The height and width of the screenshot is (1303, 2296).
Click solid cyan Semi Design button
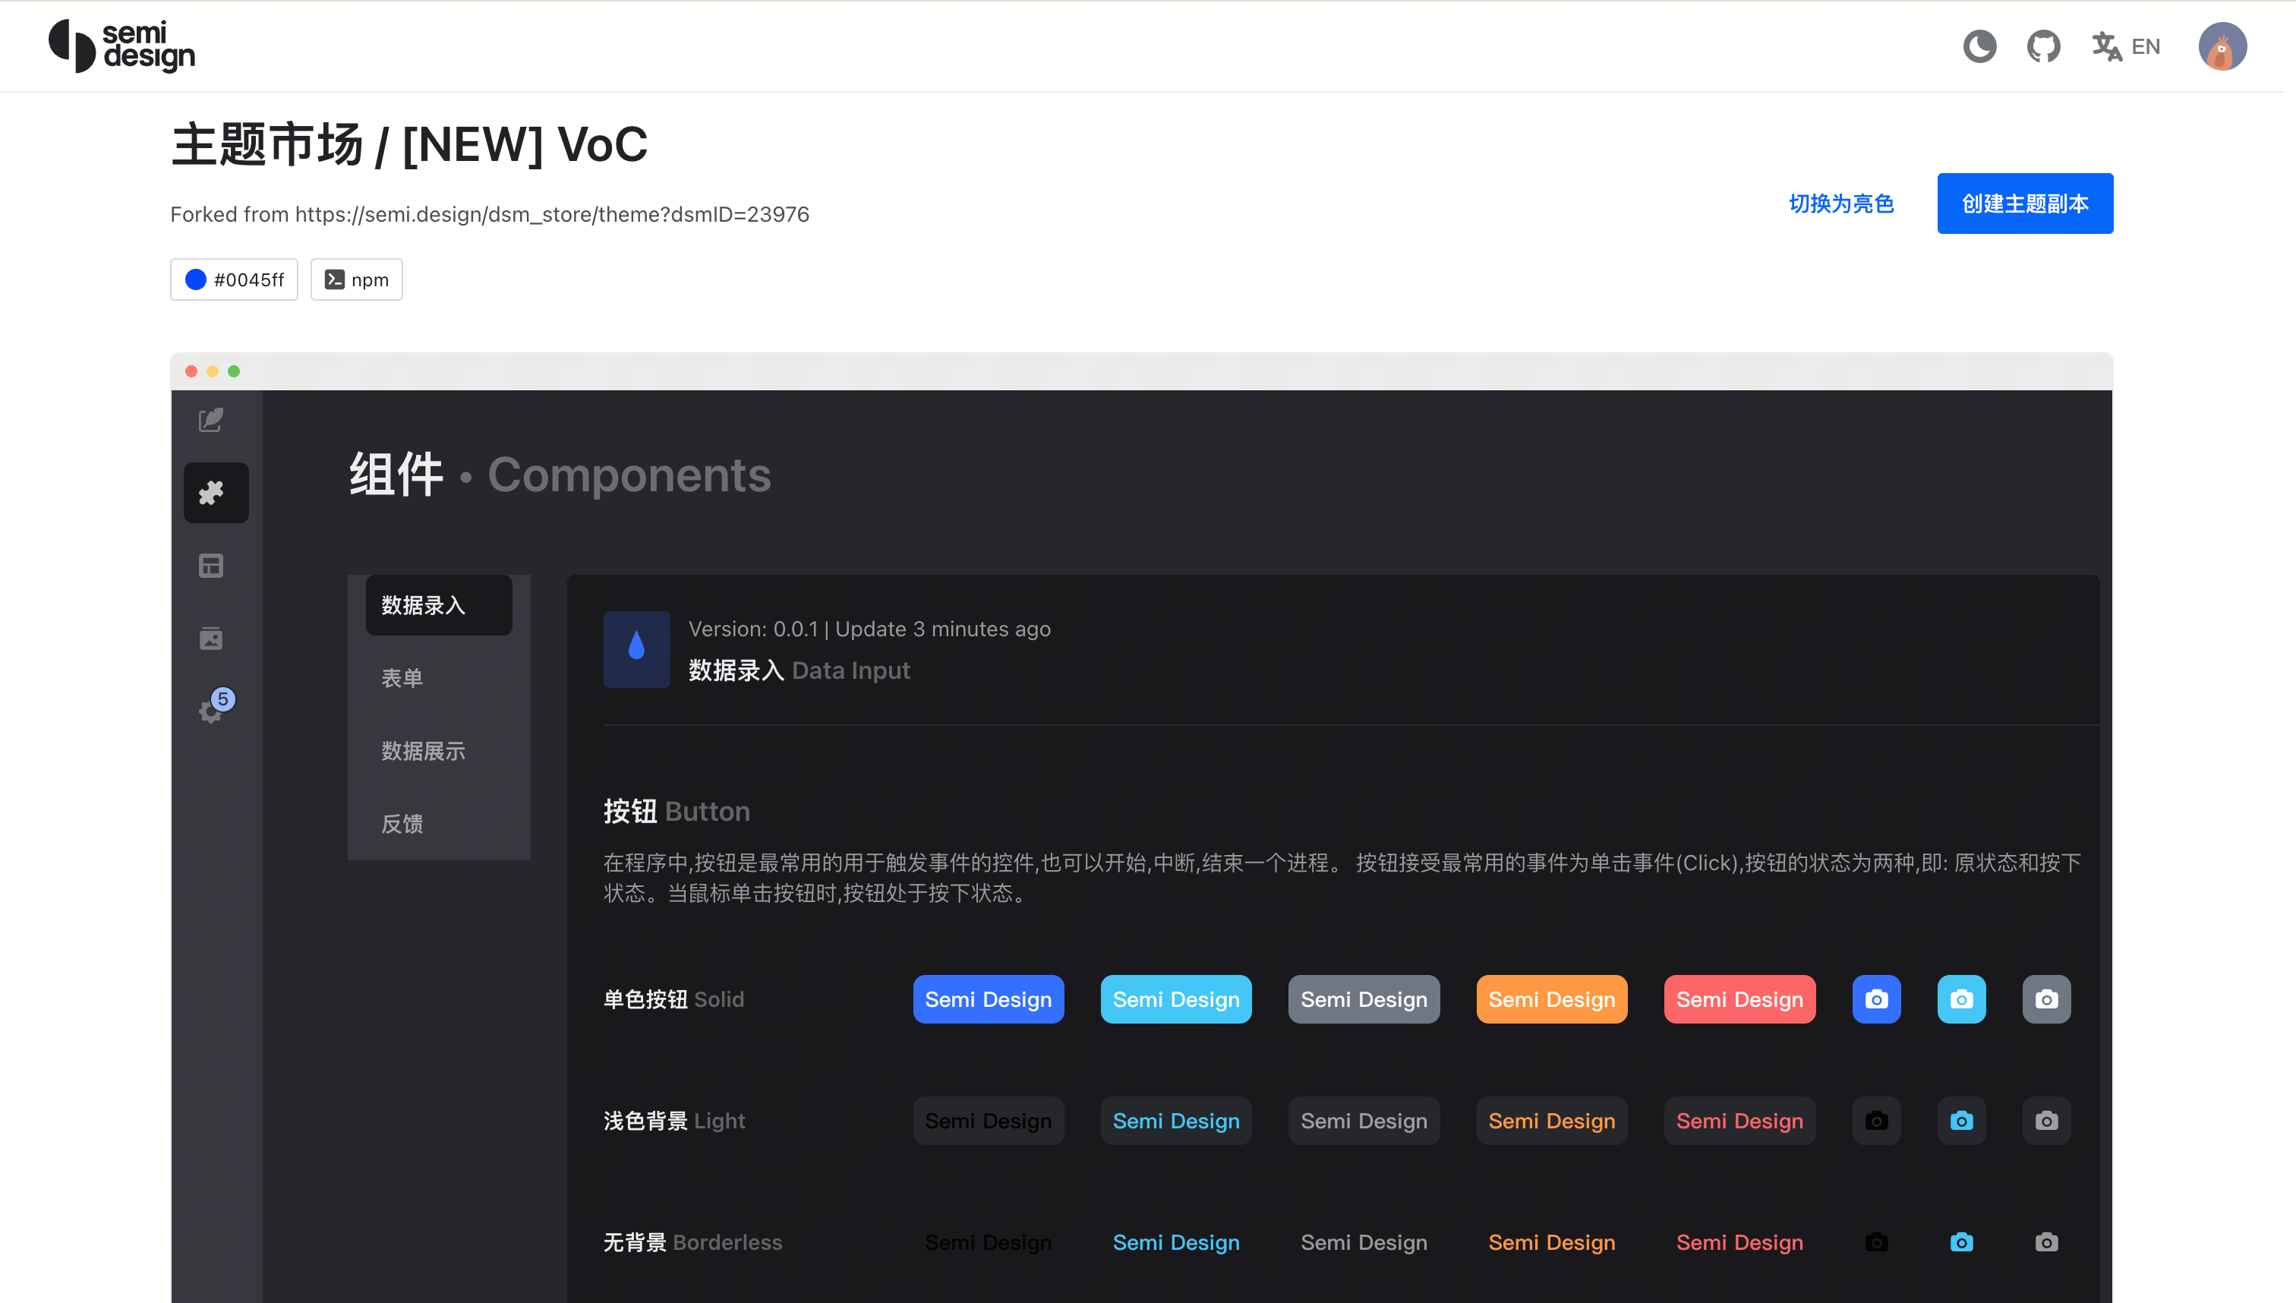1176,999
